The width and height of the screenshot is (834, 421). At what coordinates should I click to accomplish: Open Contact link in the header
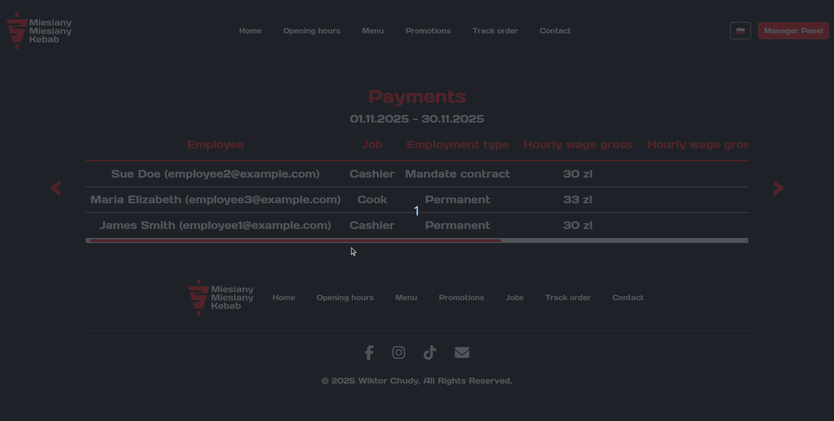point(555,31)
